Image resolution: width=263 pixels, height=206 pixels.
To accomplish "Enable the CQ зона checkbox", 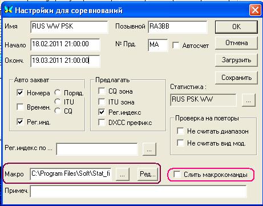I will pos(102,91).
